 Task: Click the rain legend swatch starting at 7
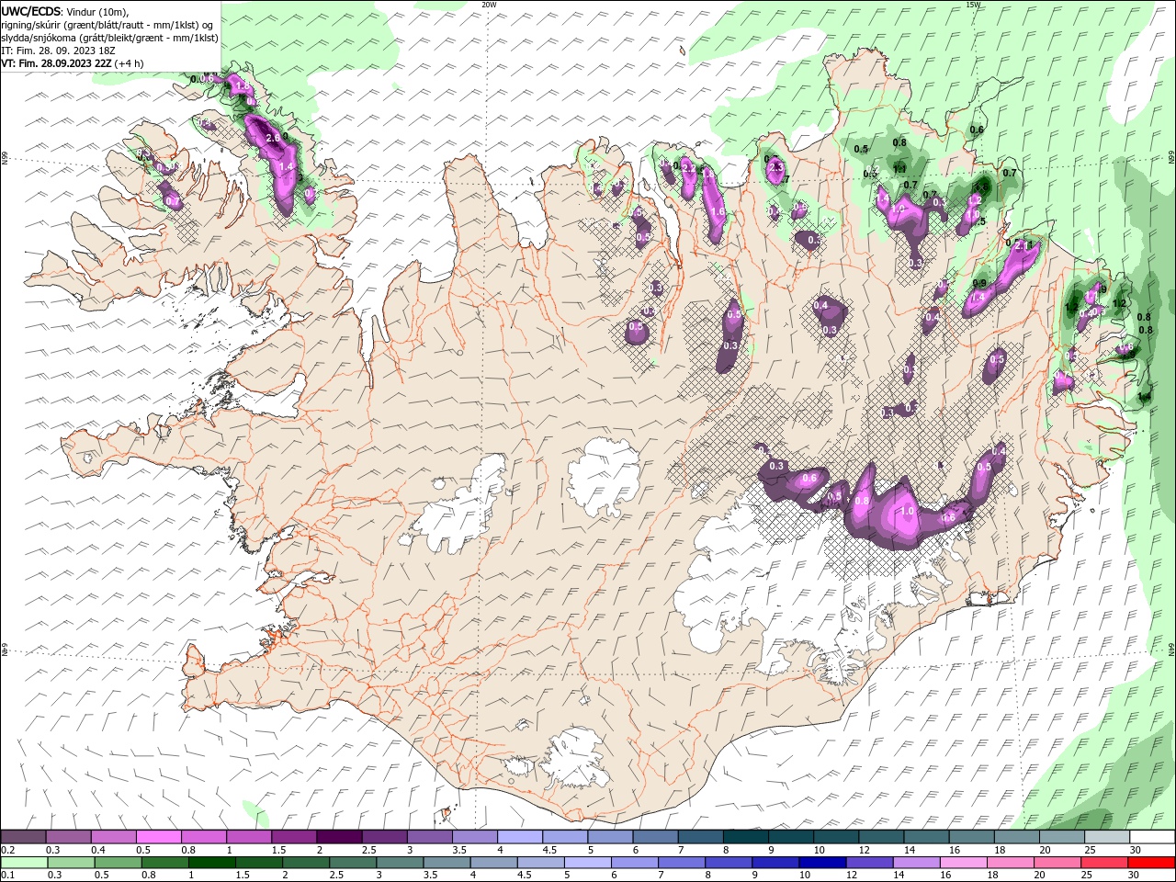click(680, 863)
